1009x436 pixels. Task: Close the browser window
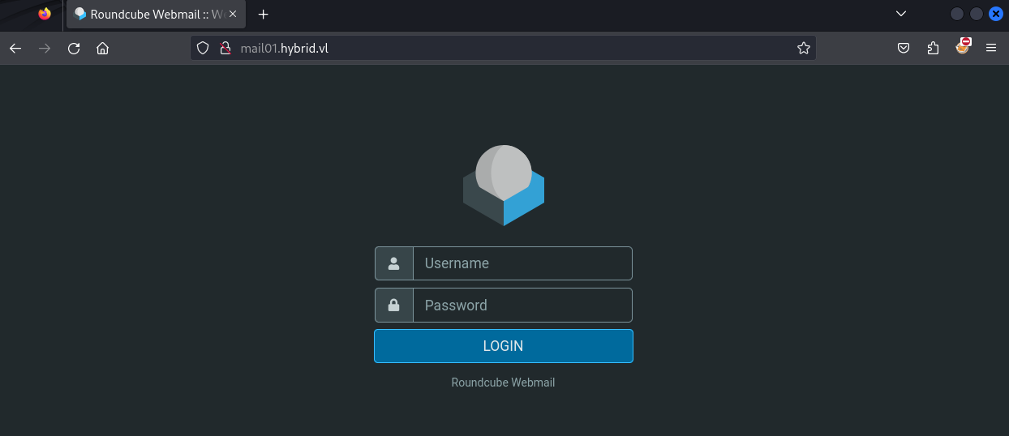996,14
